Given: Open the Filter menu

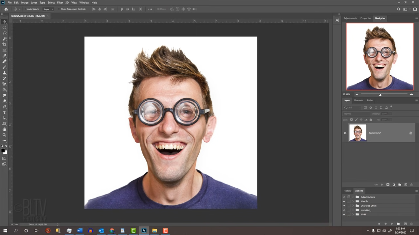Looking at the screenshot, I should click(x=60, y=3).
